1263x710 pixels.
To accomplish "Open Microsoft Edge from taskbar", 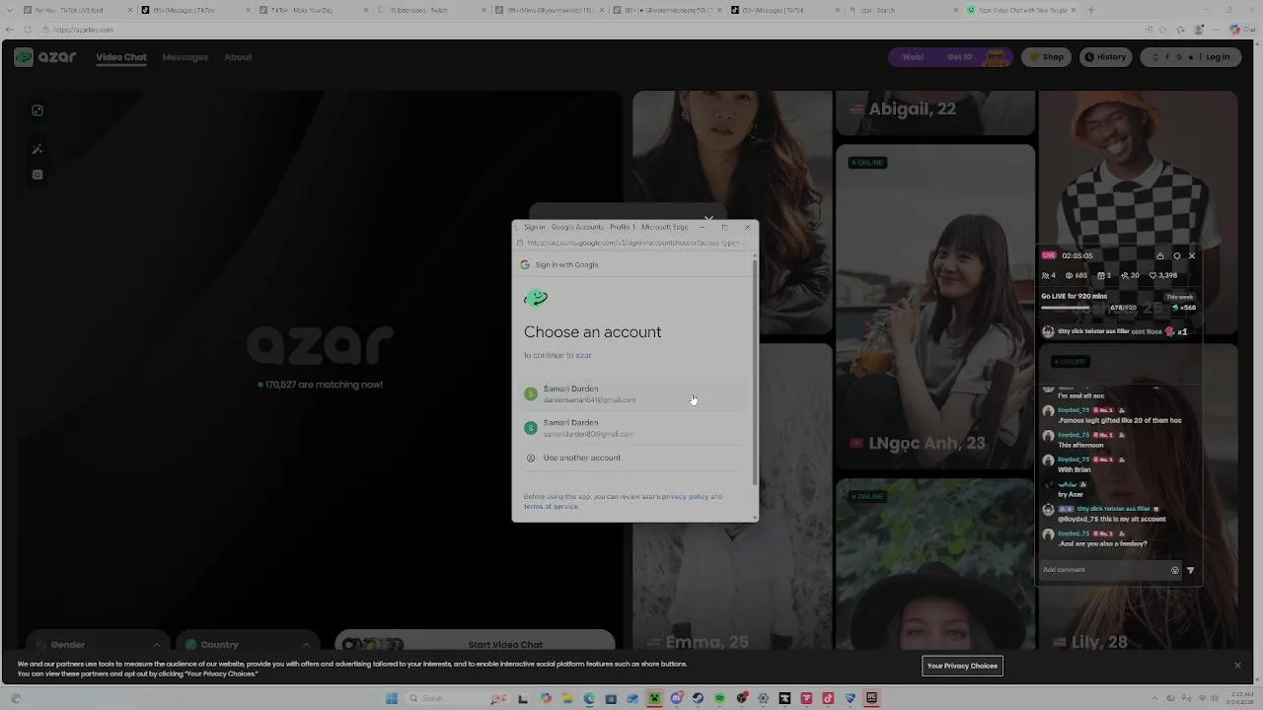I will (590, 698).
